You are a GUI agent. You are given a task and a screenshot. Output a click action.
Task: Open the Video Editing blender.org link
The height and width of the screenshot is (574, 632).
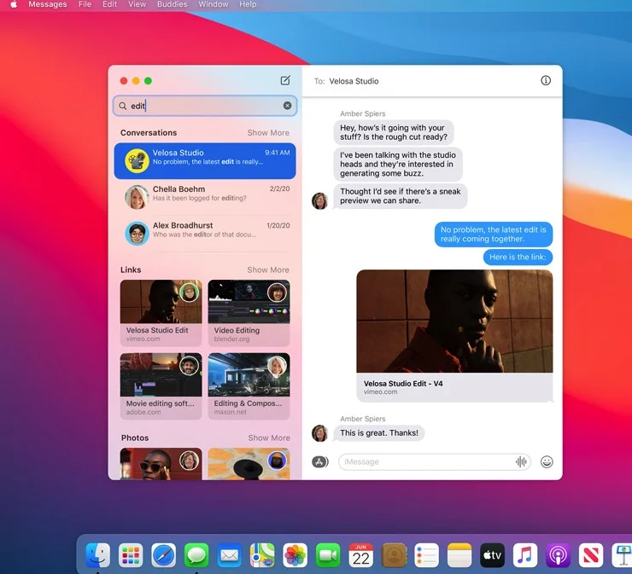[249, 313]
